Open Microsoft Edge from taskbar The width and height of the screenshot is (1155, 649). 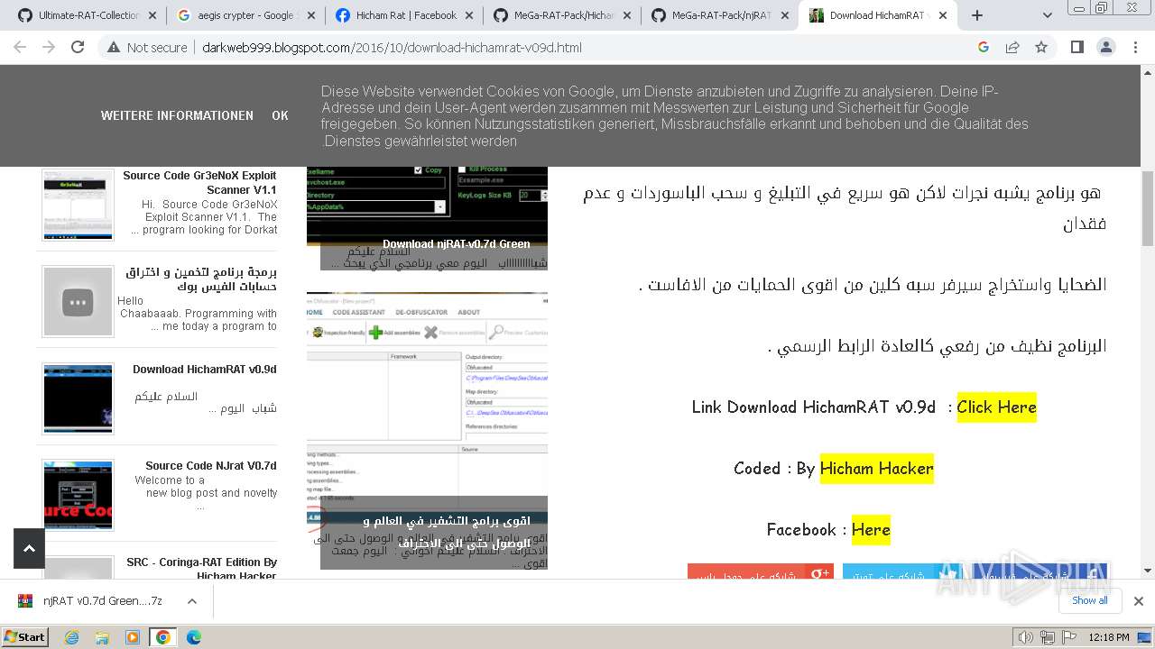click(193, 636)
